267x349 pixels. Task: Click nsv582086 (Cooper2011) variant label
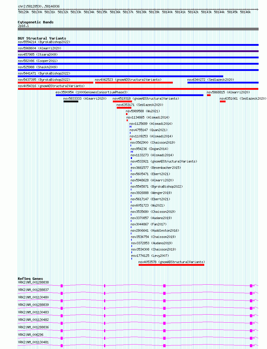[x=38, y=61]
